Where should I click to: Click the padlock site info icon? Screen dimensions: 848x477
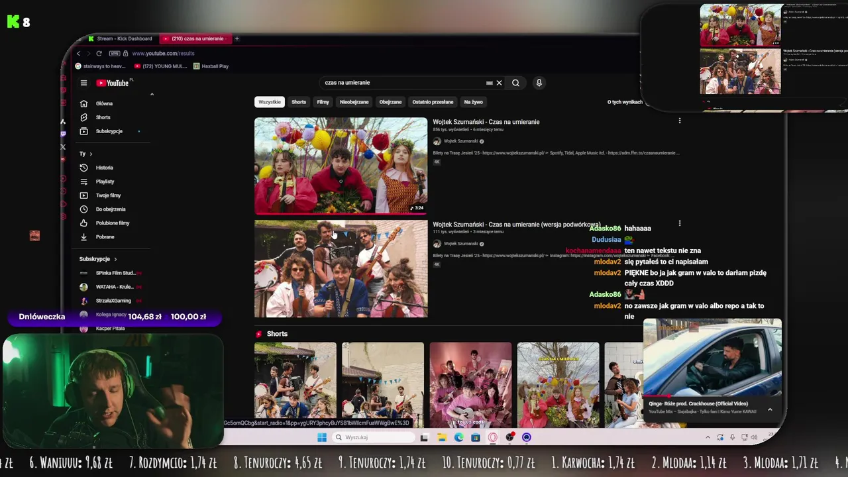point(125,53)
